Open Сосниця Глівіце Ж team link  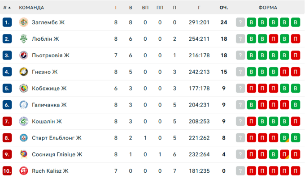tap(57, 154)
